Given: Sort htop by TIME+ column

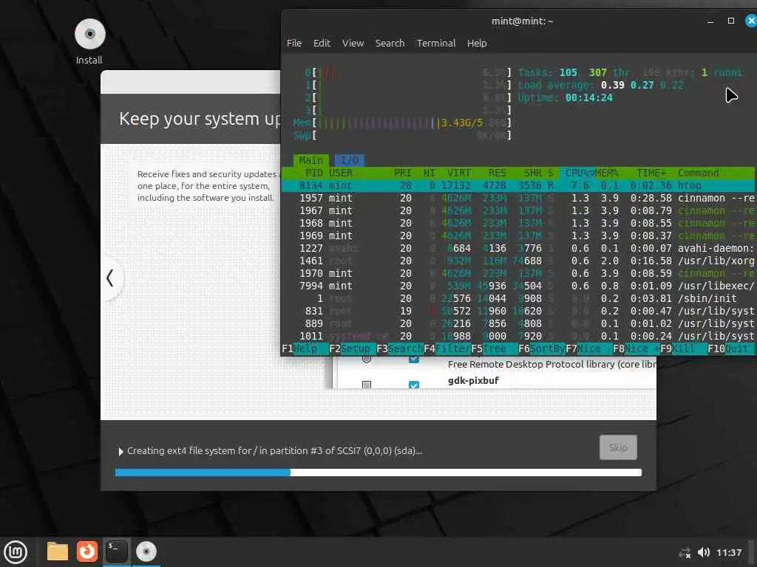Looking at the screenshot, I should coord(651,173).
